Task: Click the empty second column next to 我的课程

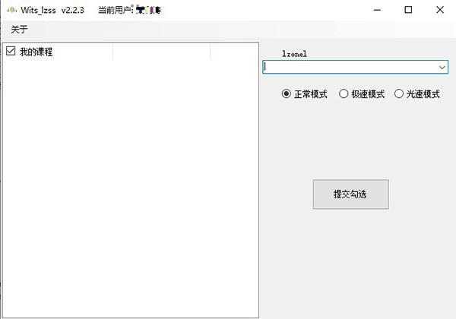Action: coord(161,52)
